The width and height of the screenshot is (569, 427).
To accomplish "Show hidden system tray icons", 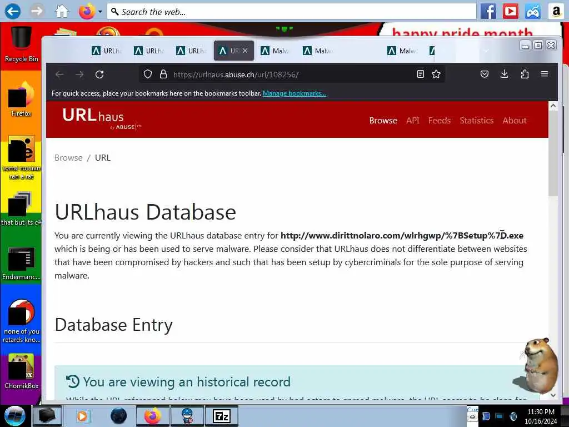I will 472,417.
